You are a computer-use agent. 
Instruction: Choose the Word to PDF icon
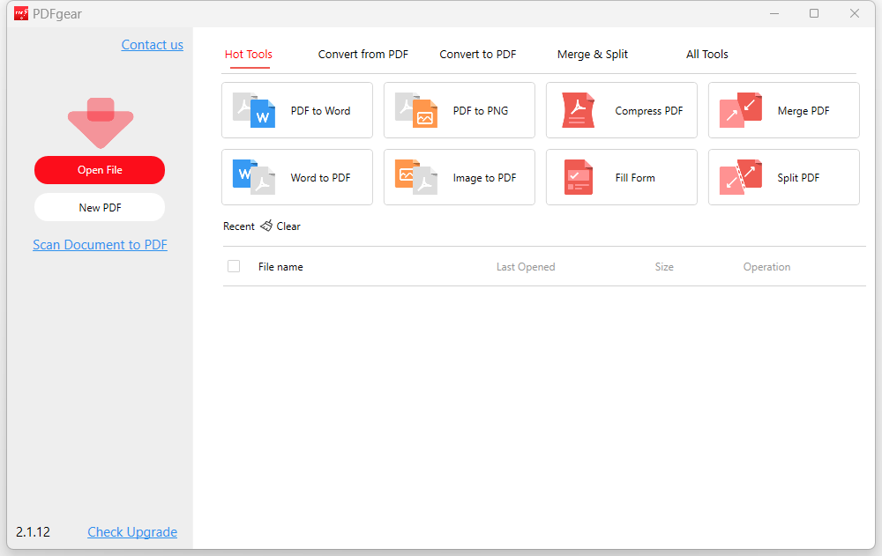click(254, 177)
